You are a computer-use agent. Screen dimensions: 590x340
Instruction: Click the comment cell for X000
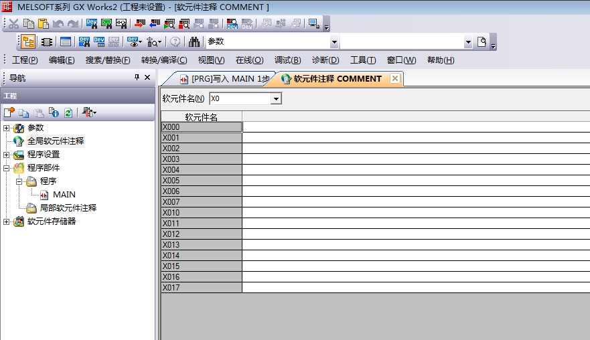415,127
